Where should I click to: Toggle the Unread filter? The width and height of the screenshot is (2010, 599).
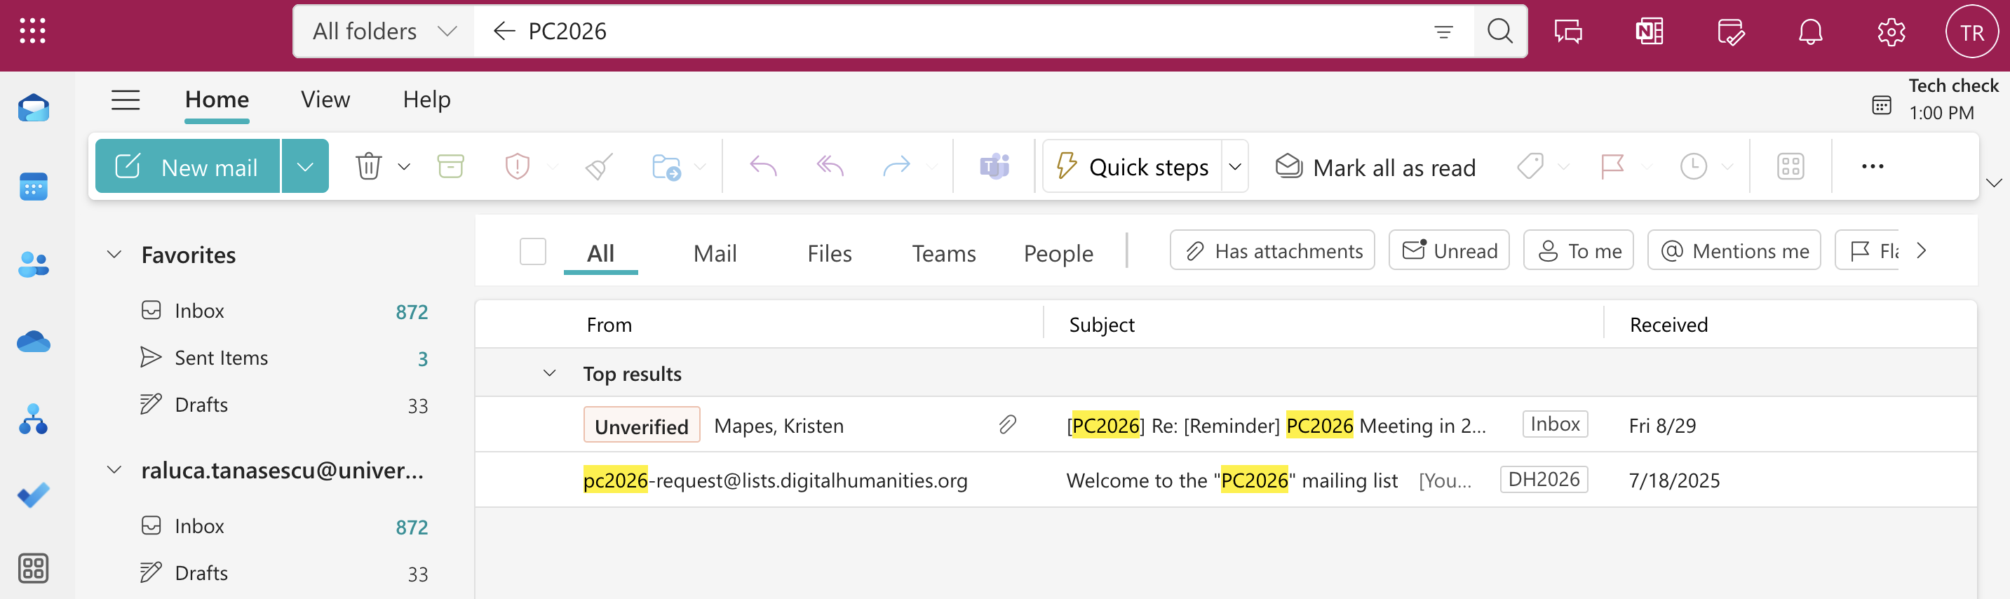tap(1449, 251)
